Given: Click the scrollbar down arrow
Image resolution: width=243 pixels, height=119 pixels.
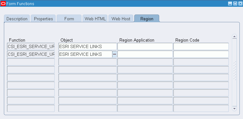Looking at the screenshot, I should (x=234, y=108).
